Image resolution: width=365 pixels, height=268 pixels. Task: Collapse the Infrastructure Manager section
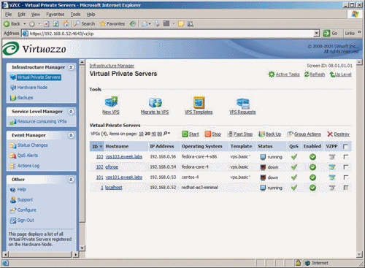(x=71, y=67)
